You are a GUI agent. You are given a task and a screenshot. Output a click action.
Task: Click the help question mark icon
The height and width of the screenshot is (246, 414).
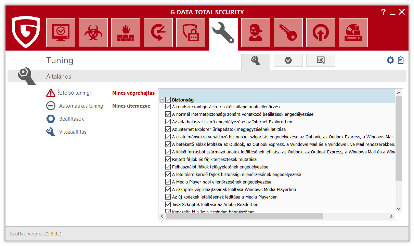coord(383,12)
